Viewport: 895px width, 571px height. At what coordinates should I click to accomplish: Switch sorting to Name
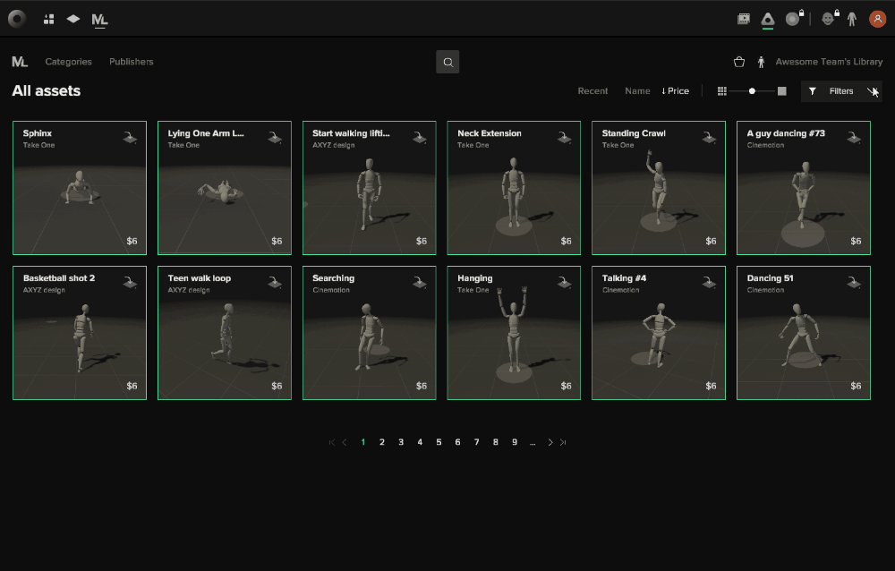tap(637, 90)
